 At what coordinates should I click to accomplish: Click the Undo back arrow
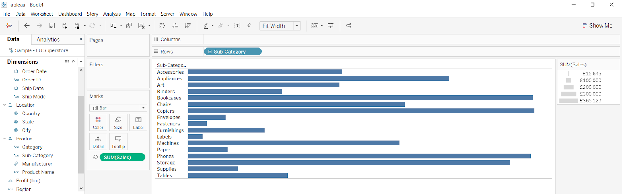27,26
